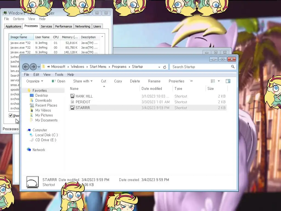This screenshot has width=281, height=211.
Task: Expand the Share with dropdown
Action: click(x=83, y=81)
